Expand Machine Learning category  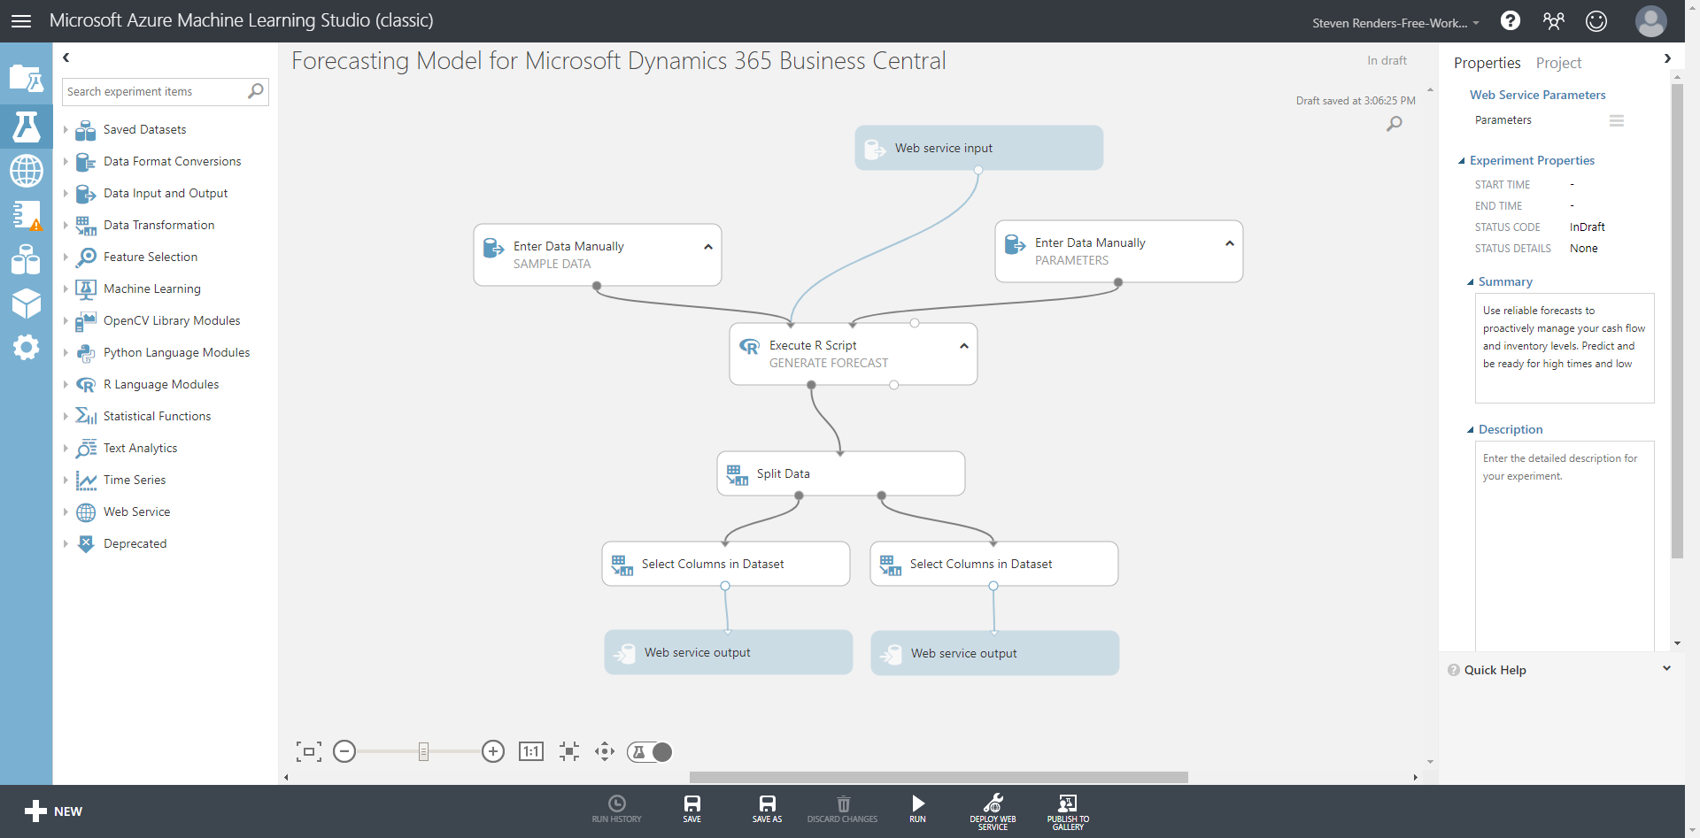point(66,288)
